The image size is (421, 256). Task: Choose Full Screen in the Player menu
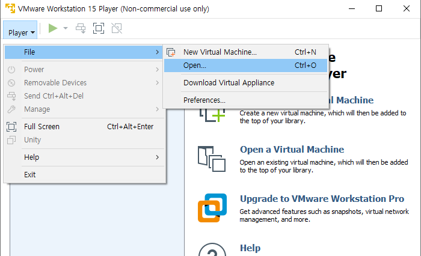pyautogui.click(x=84, y=127)
